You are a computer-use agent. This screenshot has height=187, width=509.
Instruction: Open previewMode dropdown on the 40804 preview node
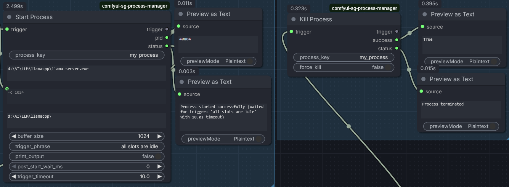point(218,61)
